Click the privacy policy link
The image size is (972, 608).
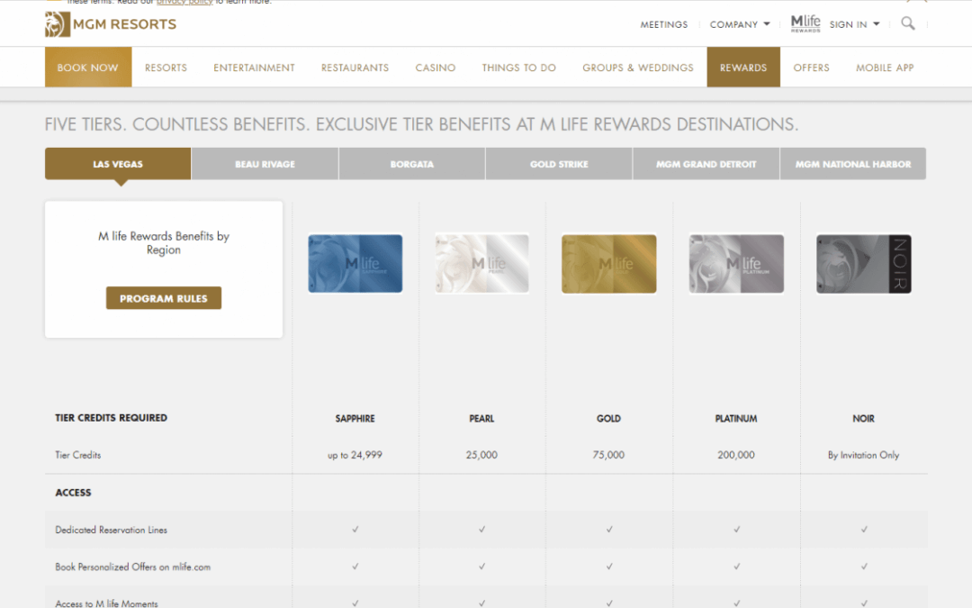tap(184, 3)
